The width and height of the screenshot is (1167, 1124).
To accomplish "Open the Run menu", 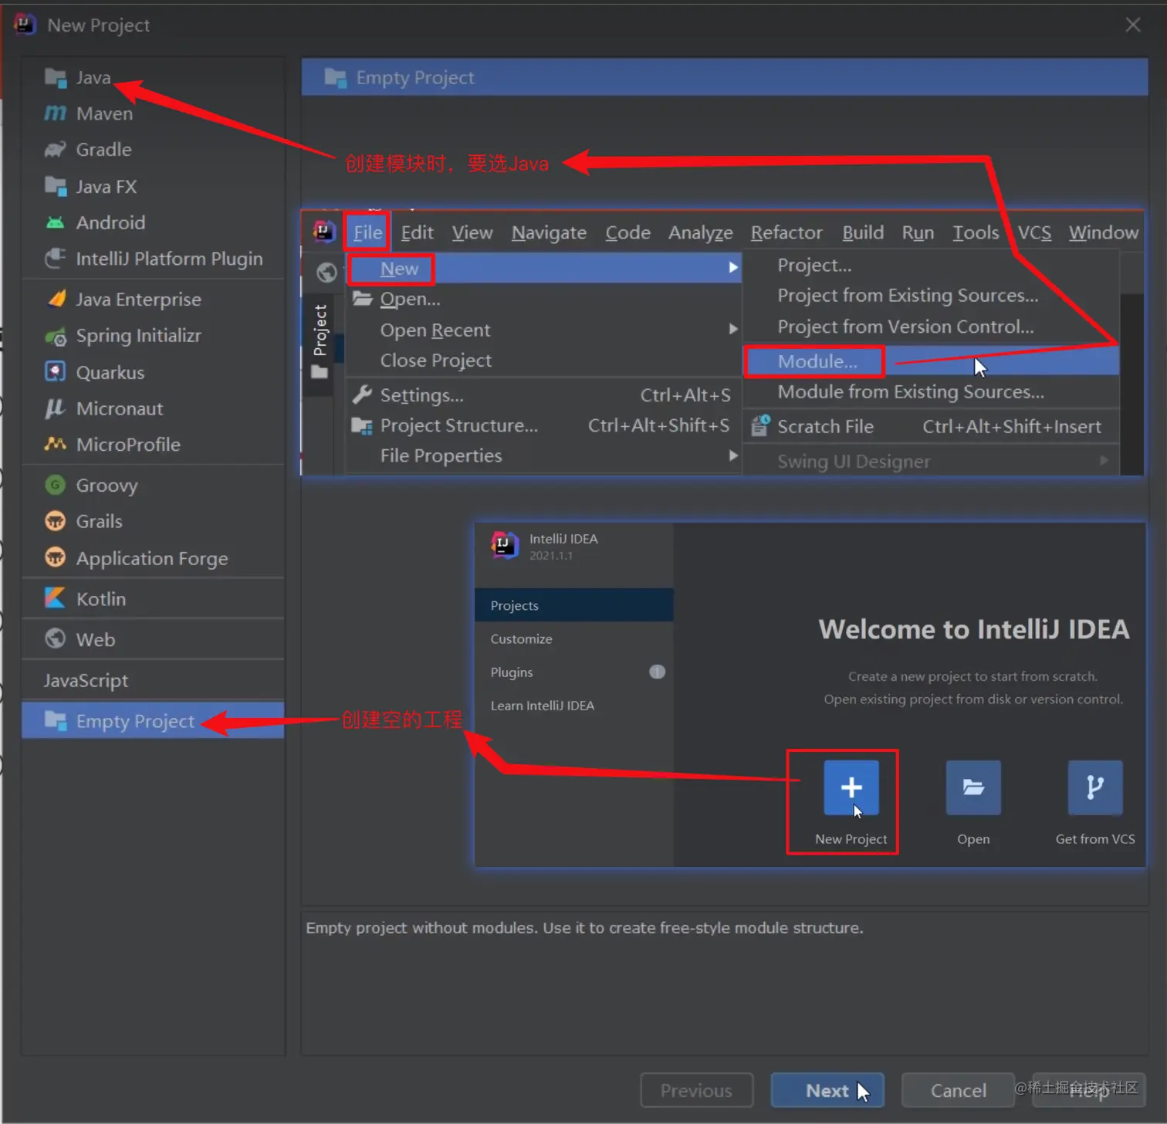I will (918, 232).
